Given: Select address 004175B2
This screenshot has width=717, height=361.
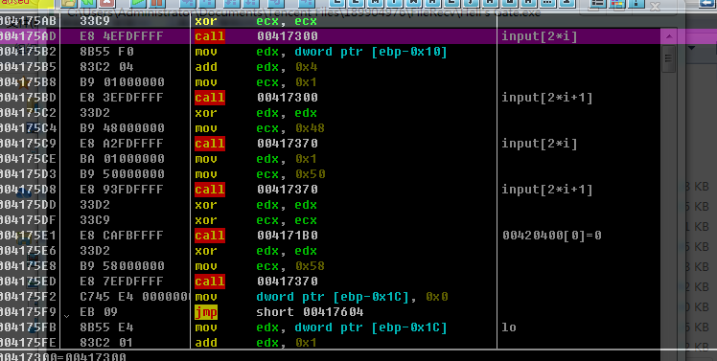Looking at the screenshot, I should [x=28, y=52].
